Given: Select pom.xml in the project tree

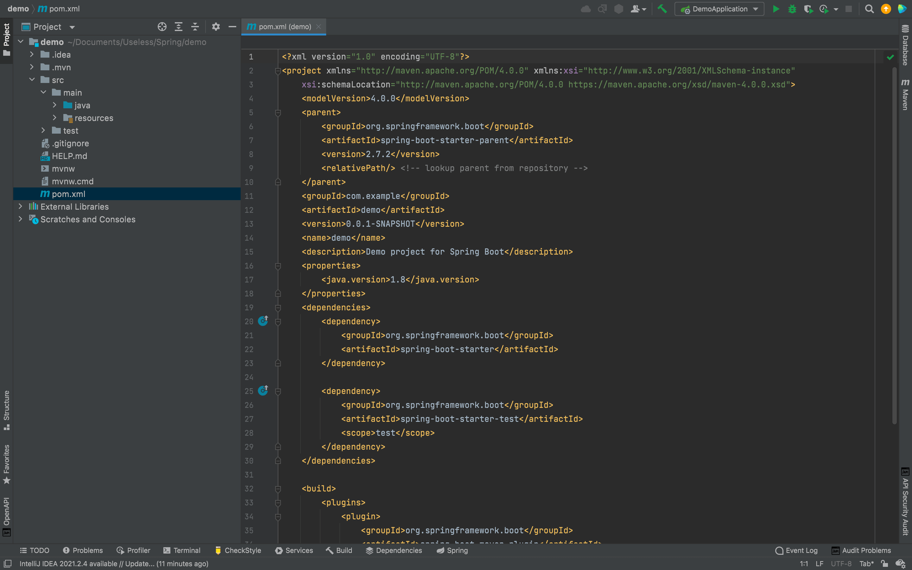Looking at the screenshot, I should [127, 194].
